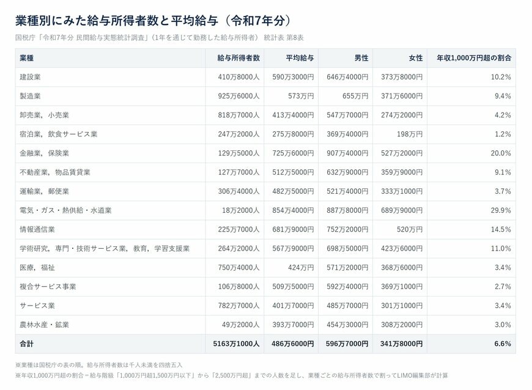The image size is (532, 390).
Task: Click the 424万円 average for 医療，福祉
Action: click(x=301, y=267)
